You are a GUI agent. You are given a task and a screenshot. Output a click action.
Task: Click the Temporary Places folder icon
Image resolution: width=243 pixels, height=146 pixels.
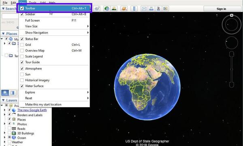(11, 56)
